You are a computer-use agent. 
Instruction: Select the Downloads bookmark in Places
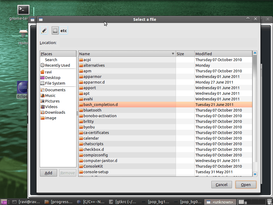[55, 112]
